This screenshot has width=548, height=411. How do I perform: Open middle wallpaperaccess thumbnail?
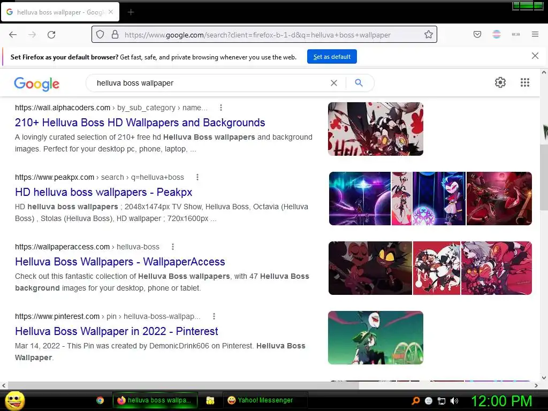pyautogui.click(x=437, y=268)
